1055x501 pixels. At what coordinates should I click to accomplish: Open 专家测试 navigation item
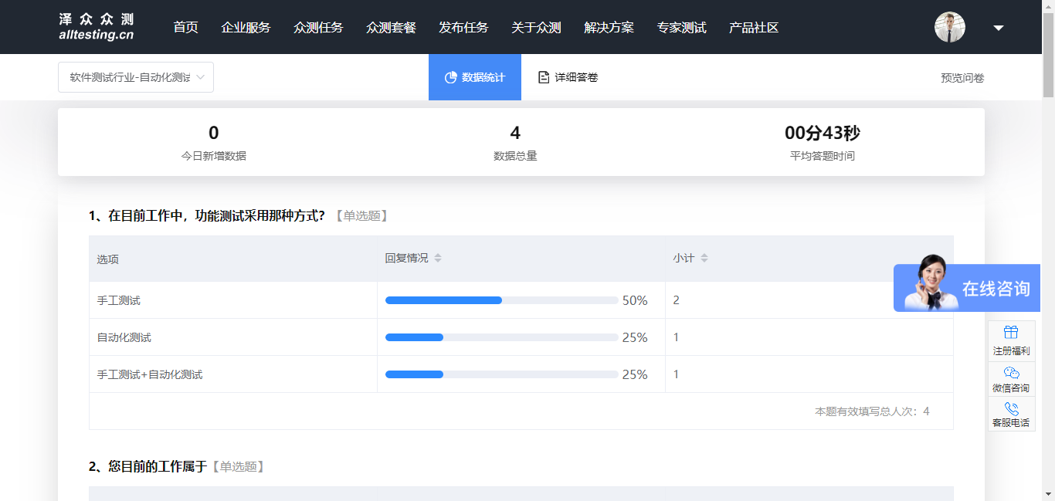(681, 27)
